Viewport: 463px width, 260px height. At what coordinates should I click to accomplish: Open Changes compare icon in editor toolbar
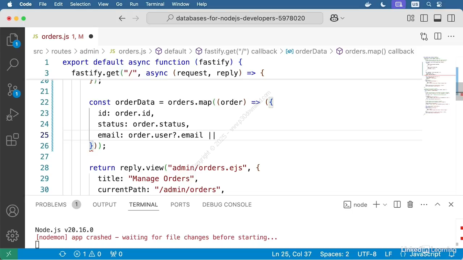pos(424,36)
